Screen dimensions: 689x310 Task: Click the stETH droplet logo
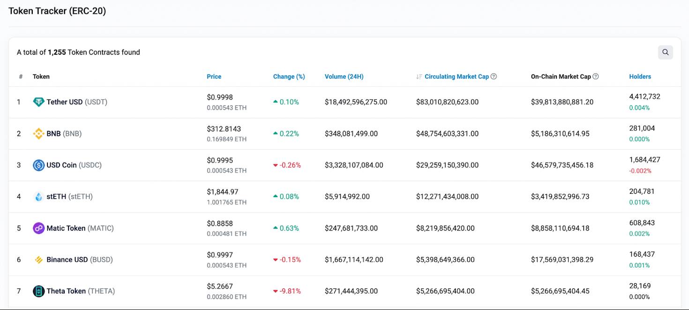pyautogui.click(x=38, y=197)
